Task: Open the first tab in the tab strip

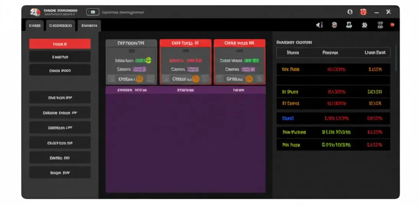Action: [34, 26]
